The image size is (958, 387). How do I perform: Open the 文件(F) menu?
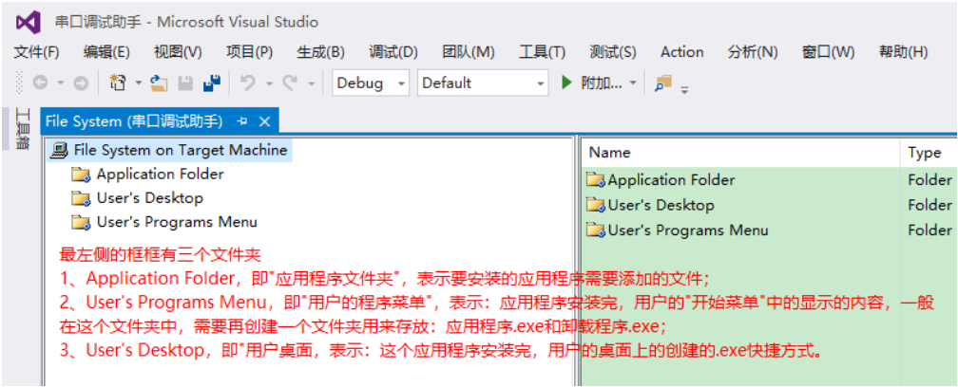(x=36, y=52)
